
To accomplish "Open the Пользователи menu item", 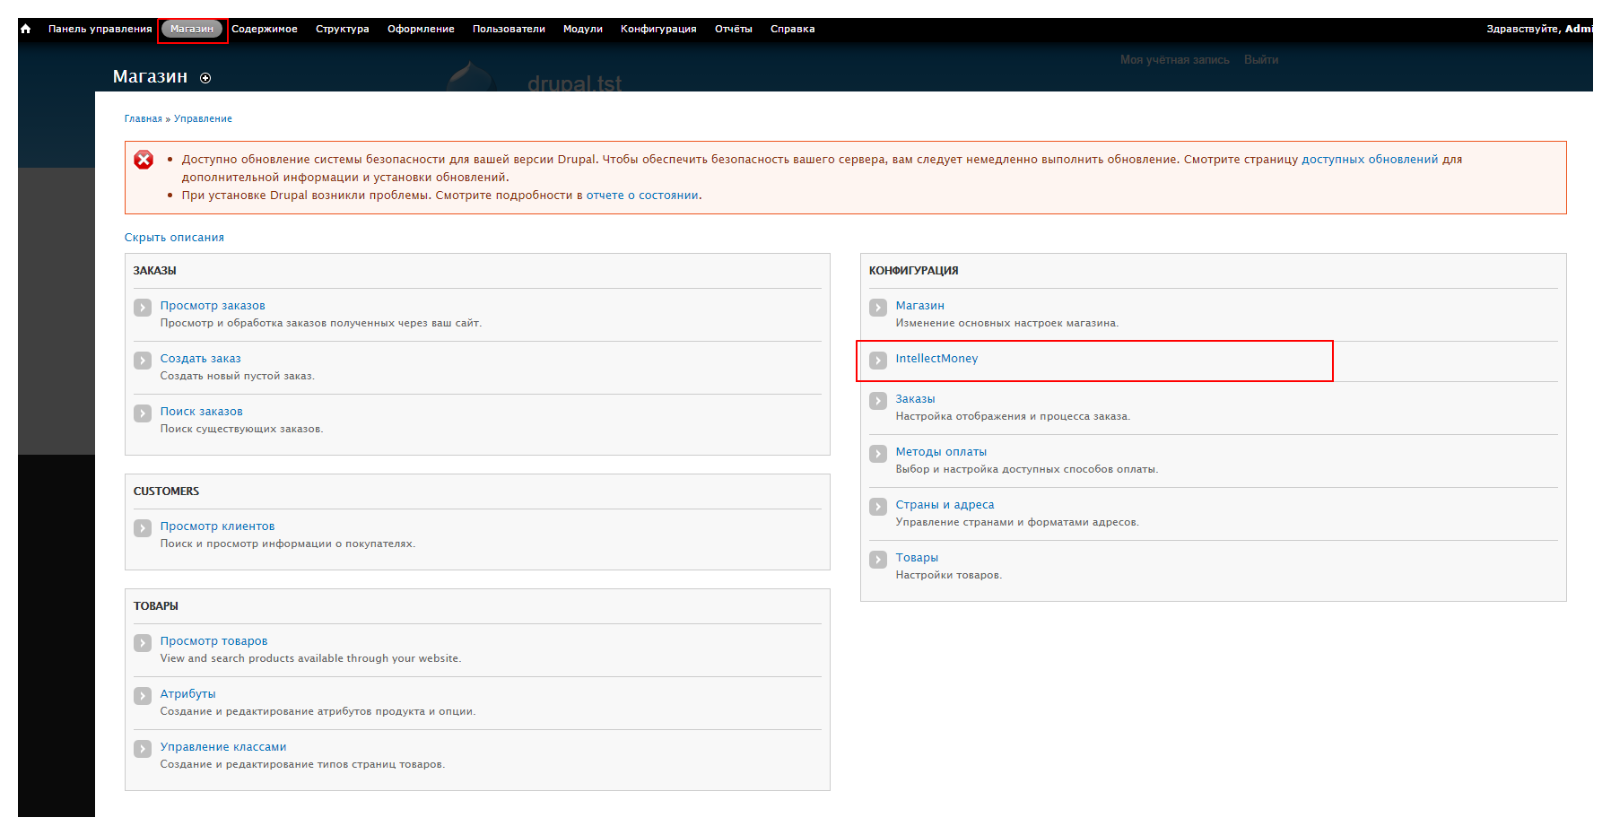I will pyautogui.click(x=509, y=29).
